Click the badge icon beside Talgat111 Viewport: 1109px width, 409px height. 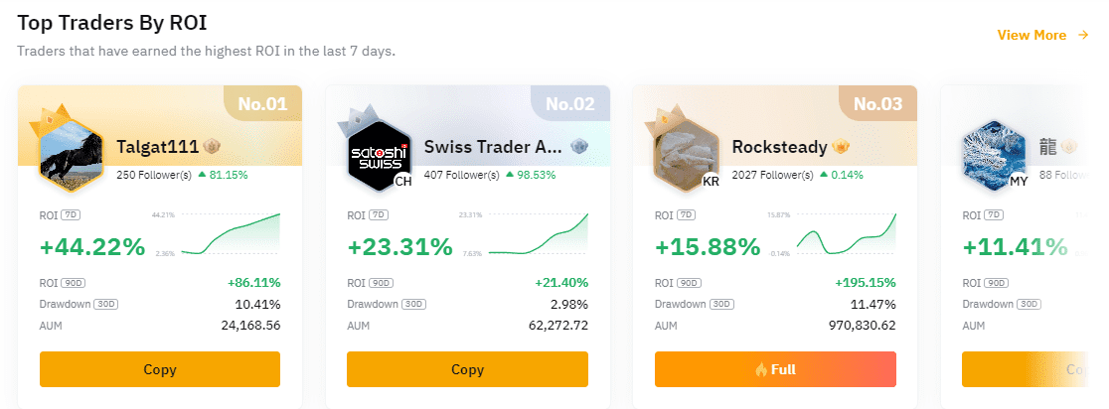click(x=213, y=147)
